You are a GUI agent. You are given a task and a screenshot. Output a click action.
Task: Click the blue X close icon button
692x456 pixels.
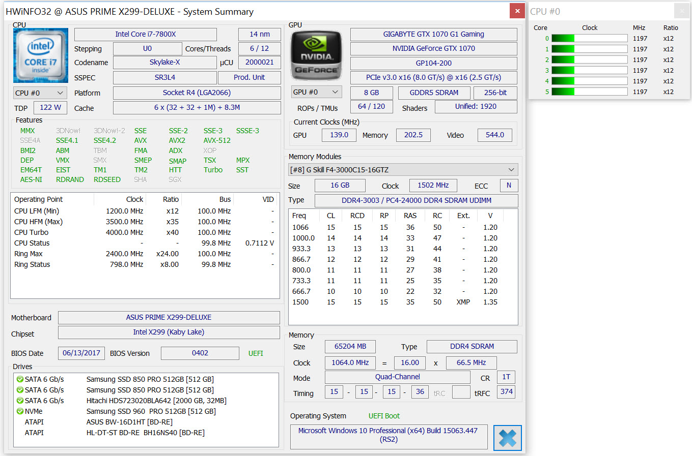(x=508, y=438)
